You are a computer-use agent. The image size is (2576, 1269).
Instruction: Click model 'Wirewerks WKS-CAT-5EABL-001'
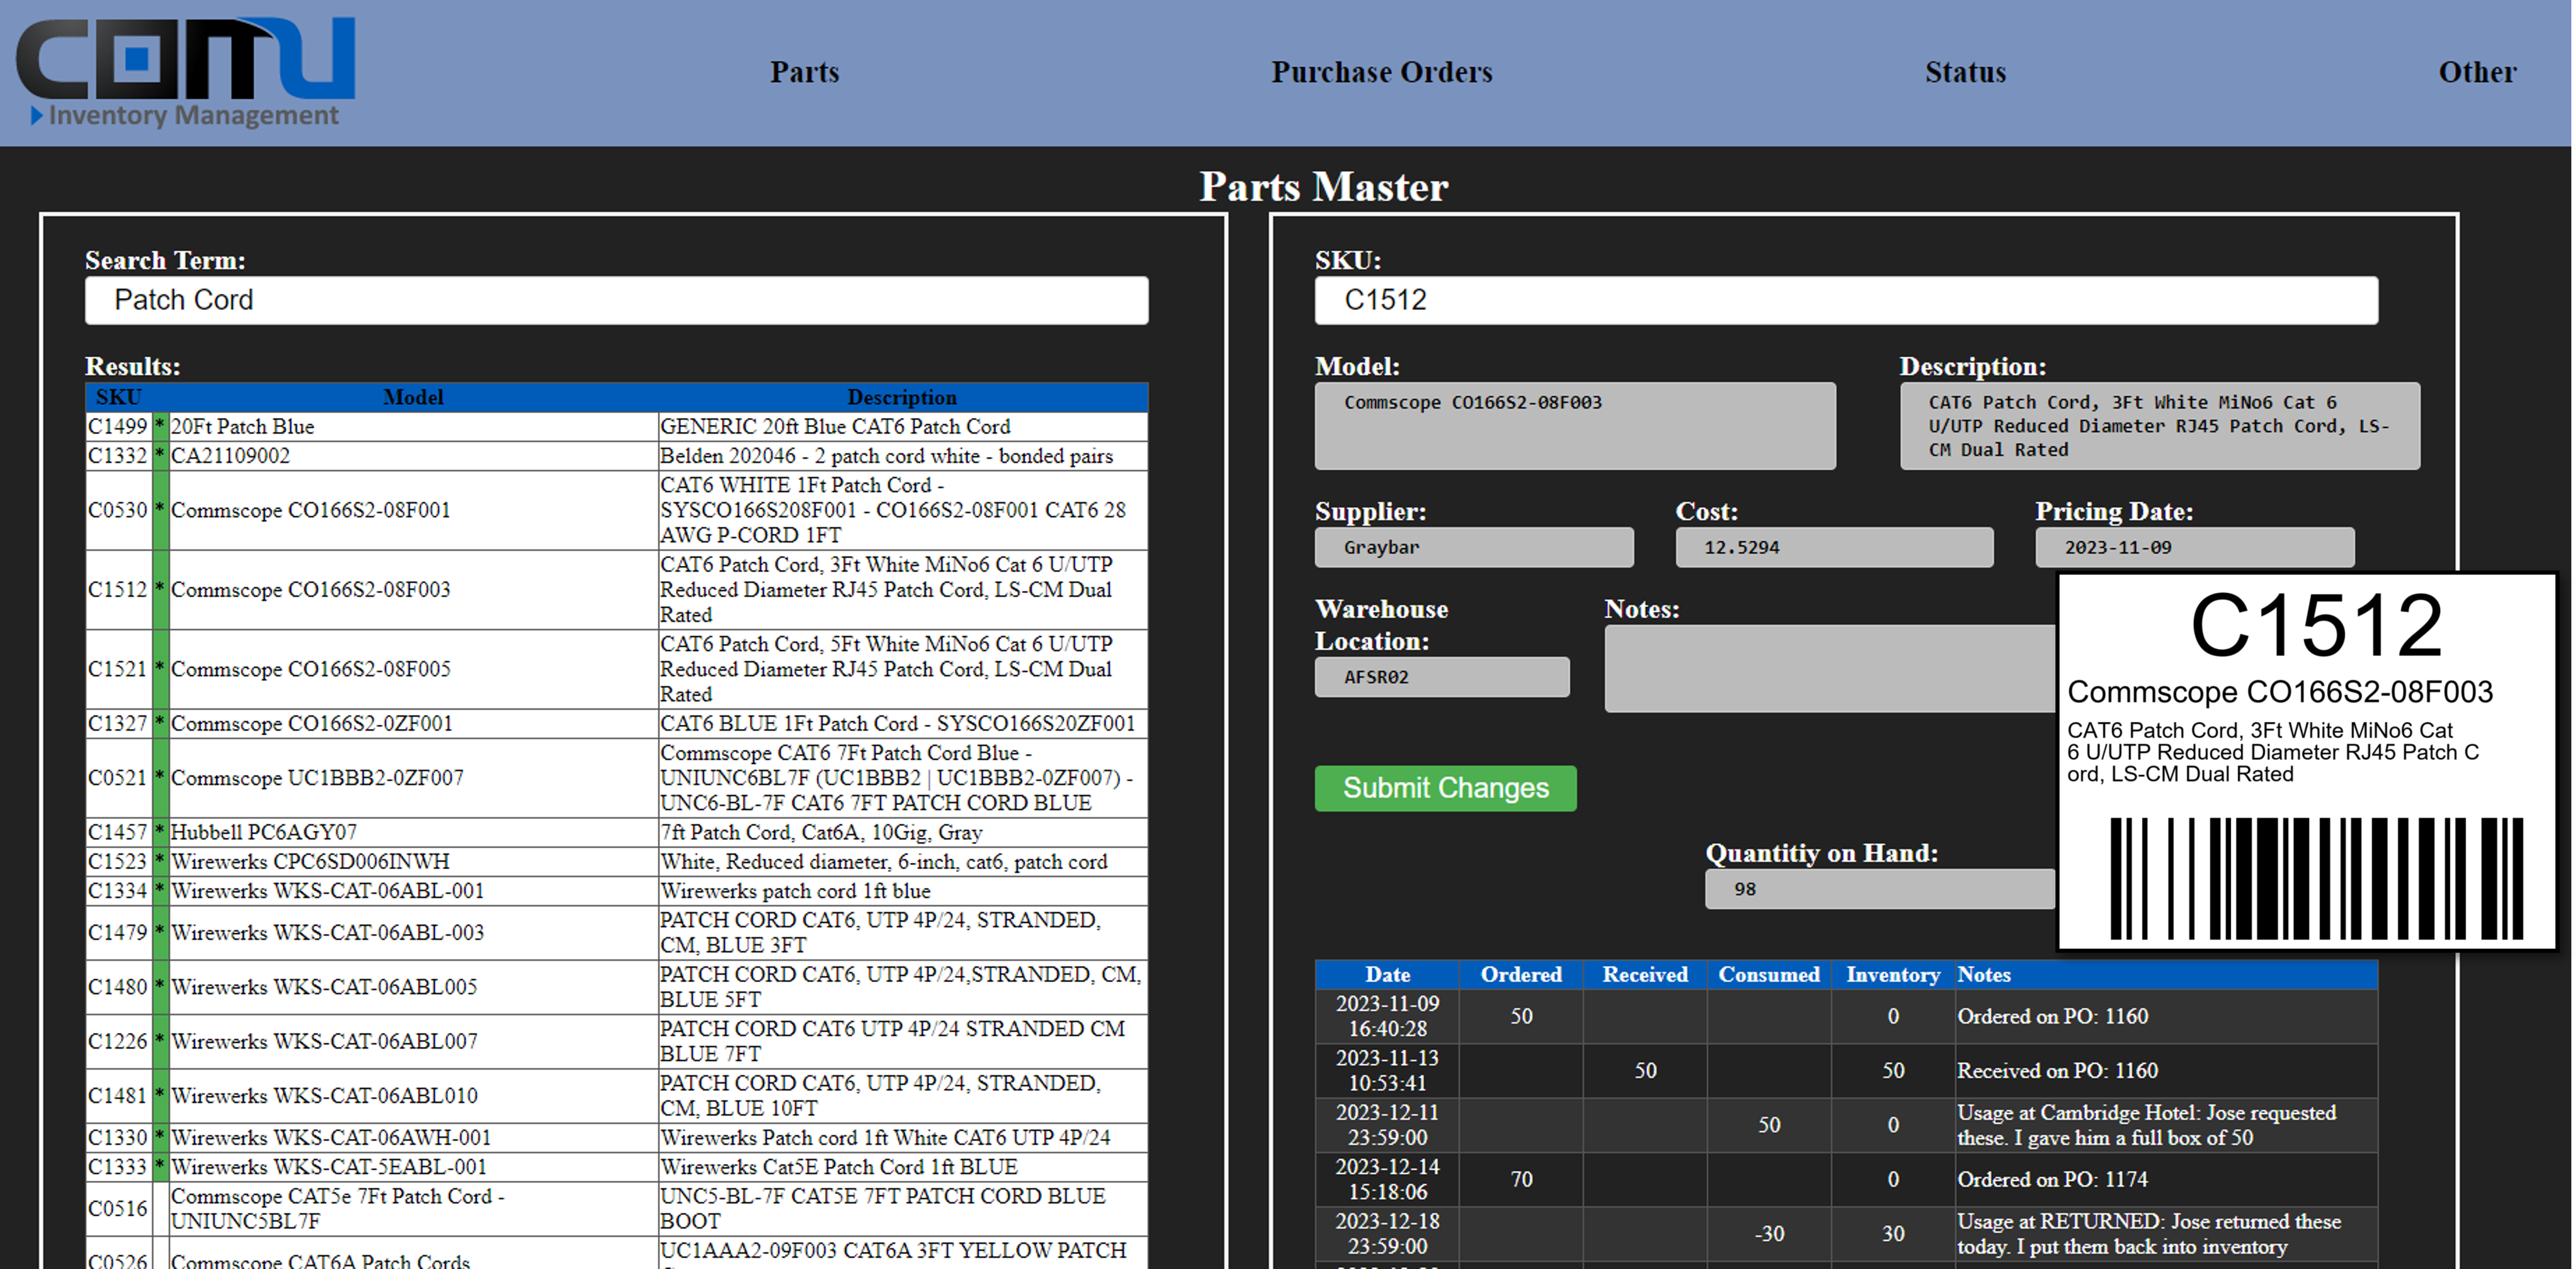(329, 1167)
